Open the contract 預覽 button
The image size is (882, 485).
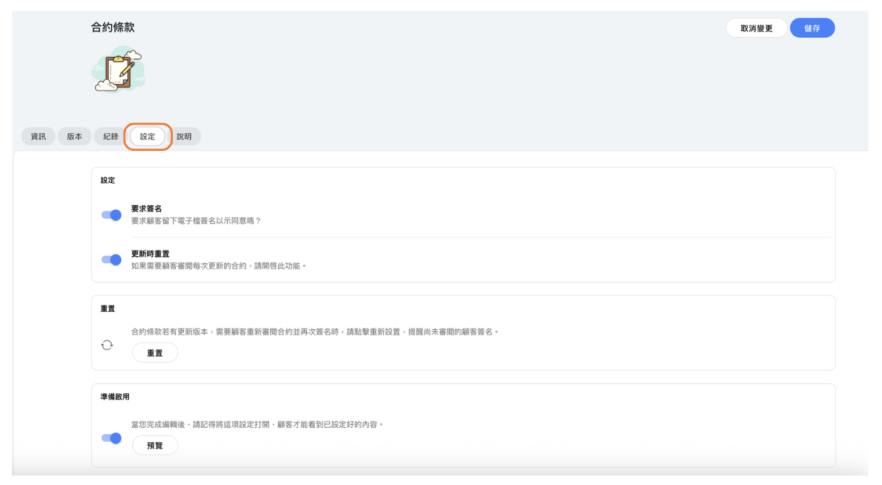155,445
